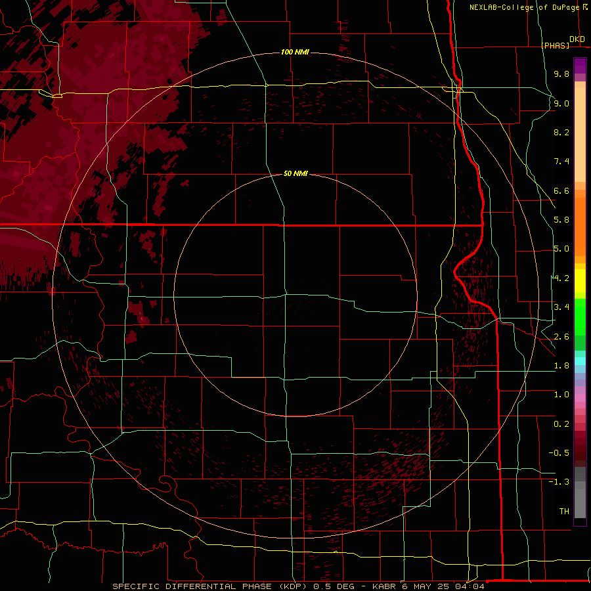Click the bright green color bar segment

tap(580, 318)
